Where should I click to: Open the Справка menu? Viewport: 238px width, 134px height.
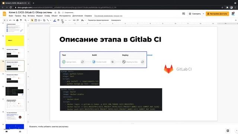(88, 16)
